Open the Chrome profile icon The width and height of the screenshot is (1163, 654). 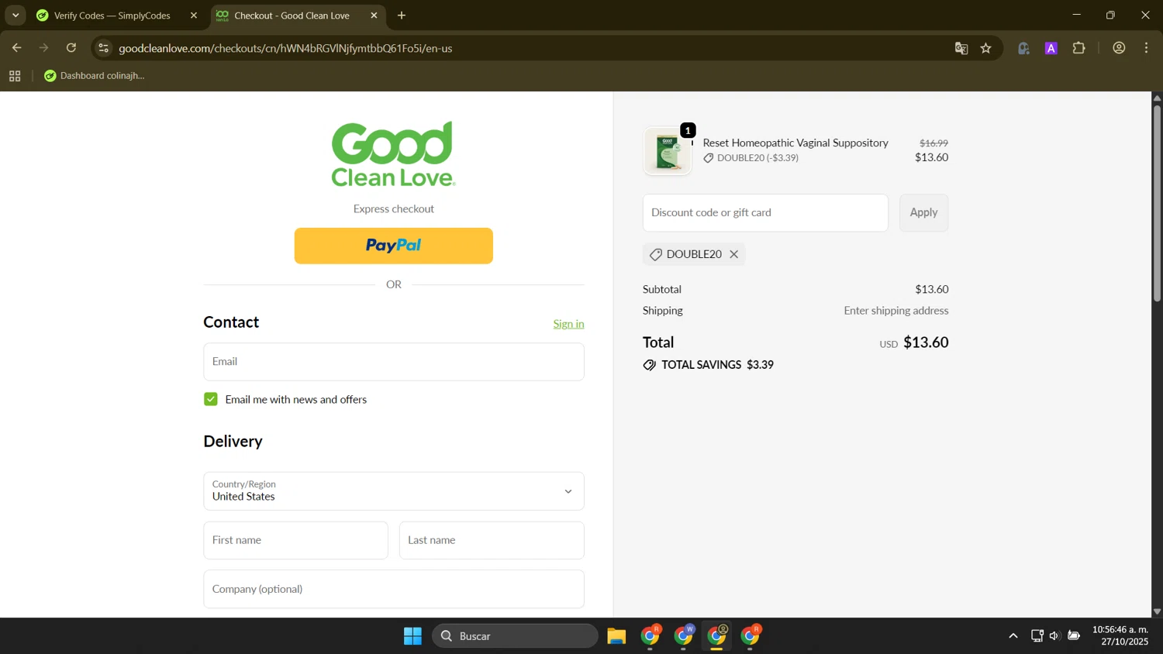point(1119,48)
